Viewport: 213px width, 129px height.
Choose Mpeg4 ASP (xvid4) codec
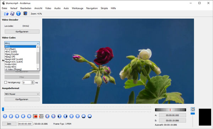tap(20, 59)
